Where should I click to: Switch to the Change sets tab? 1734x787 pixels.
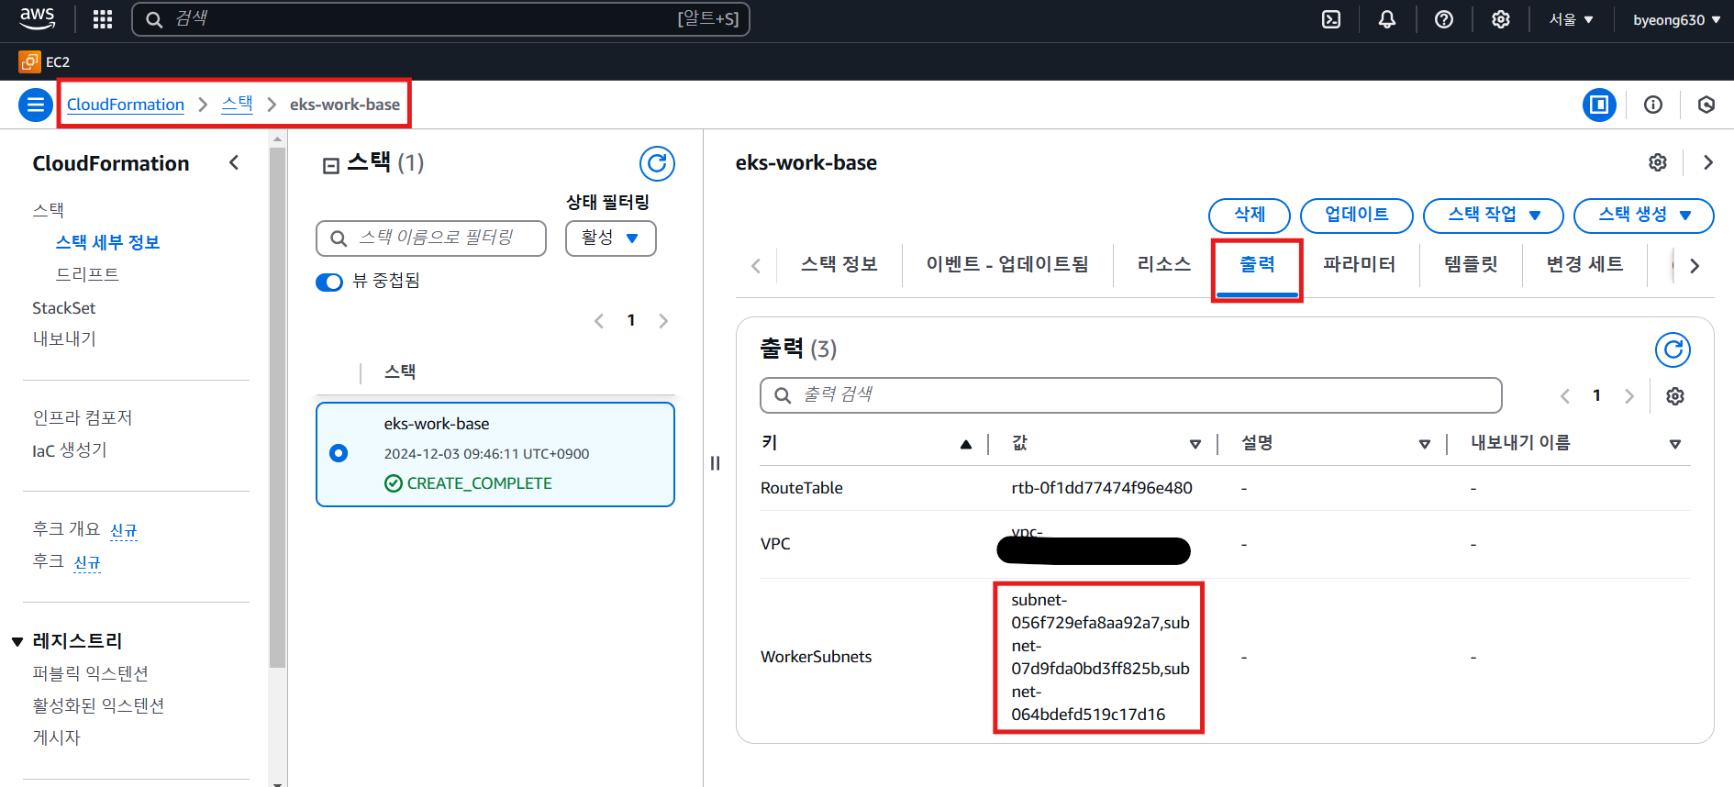[1584, 264]
